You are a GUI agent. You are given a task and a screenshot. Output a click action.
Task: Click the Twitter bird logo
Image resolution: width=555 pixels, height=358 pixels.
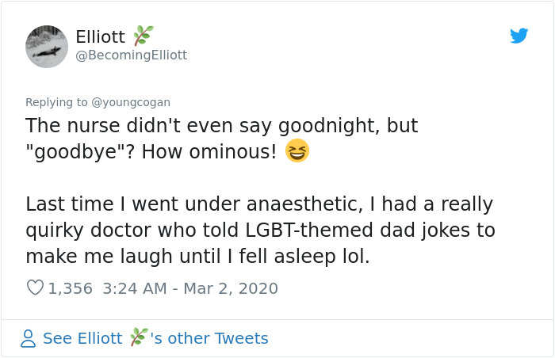click(519, 36)
